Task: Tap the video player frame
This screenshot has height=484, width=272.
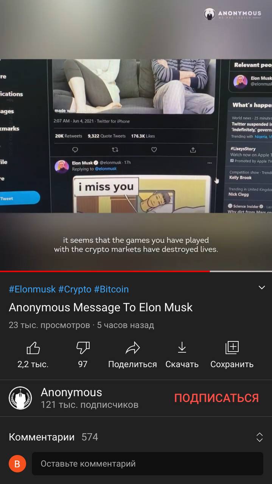Action: tap(136, 135)
